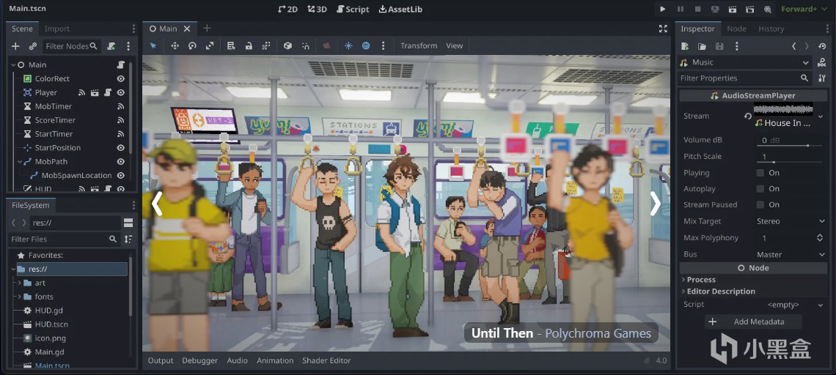Switch to the Import dock tab
This screenshot has height=375, width=836.
click(x=57, y=29)
